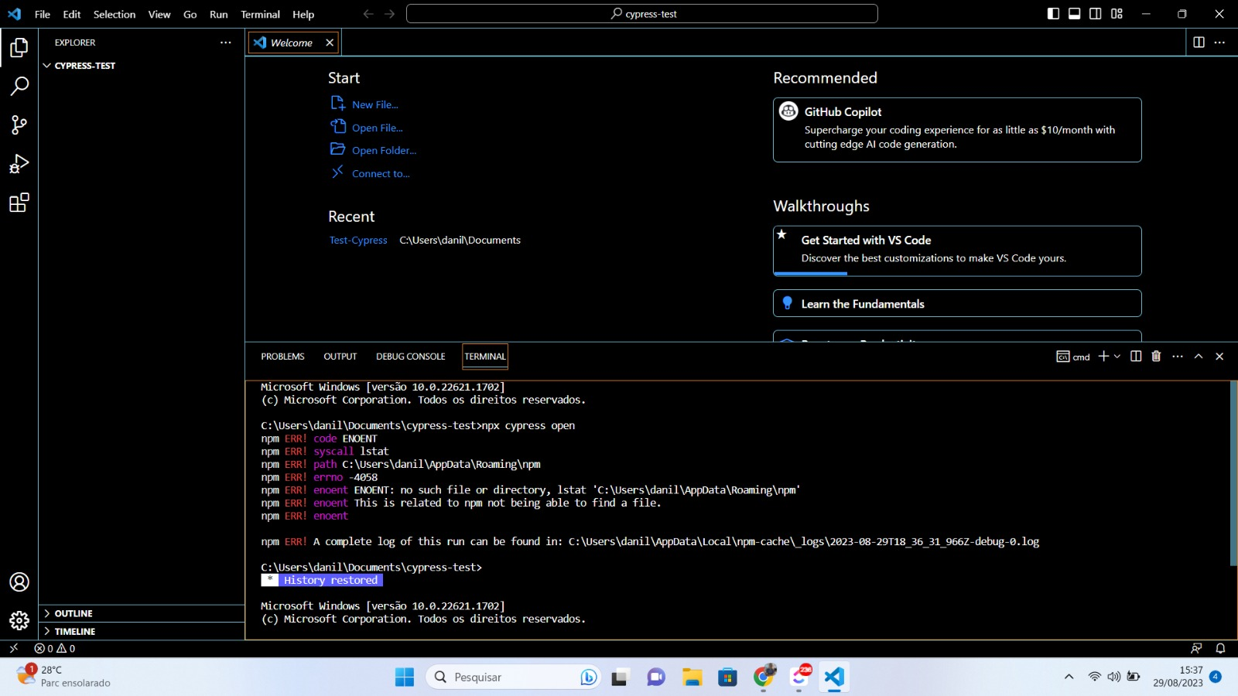
Task: Open Learn the Fundamentals walkthrough
Action: click(x=957, y=303)
